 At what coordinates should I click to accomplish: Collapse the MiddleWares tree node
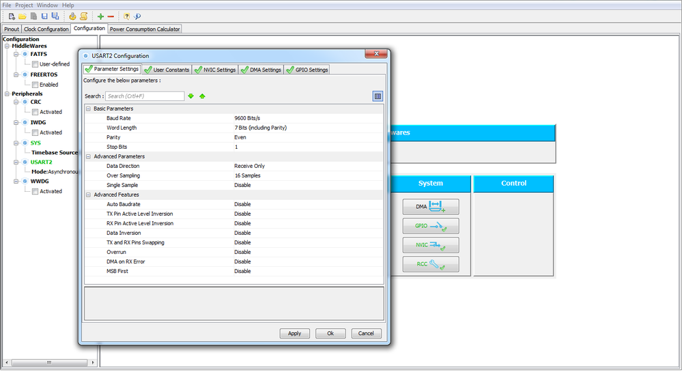click(7, 46)
